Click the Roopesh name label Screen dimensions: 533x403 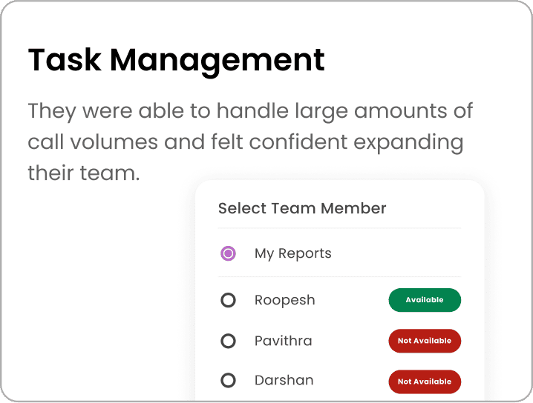284,300
